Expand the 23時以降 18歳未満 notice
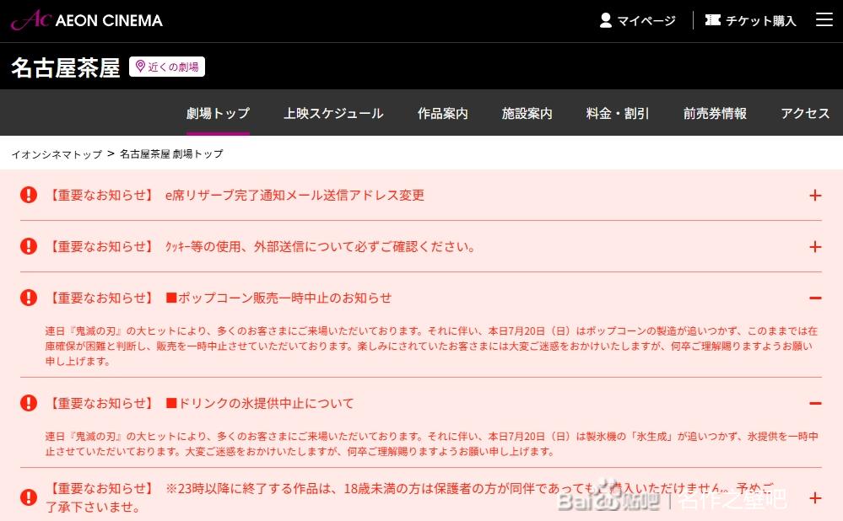This screenshot has height=521, width=843. 815,498
